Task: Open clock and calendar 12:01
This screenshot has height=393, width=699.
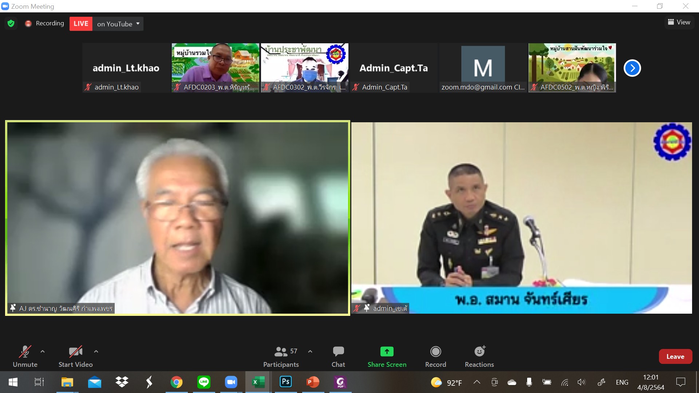Action: point(651,382)
